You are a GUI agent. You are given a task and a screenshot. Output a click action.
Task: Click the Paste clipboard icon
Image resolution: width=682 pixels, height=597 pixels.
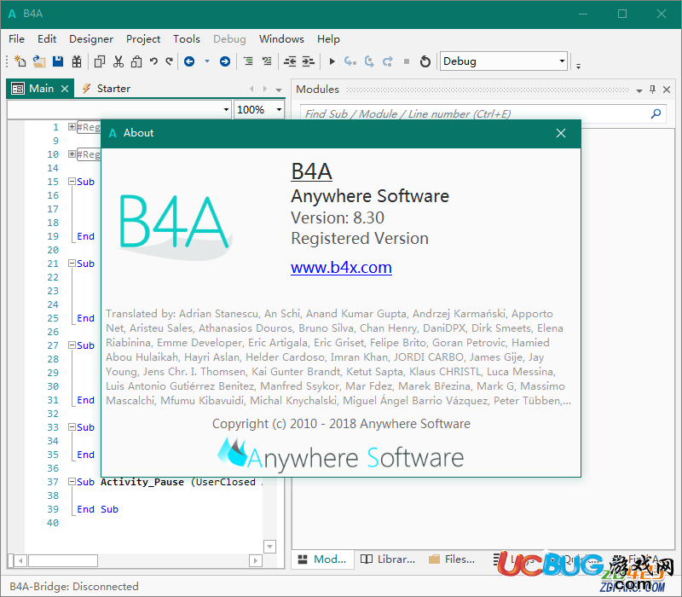click(x=136, y=61)
